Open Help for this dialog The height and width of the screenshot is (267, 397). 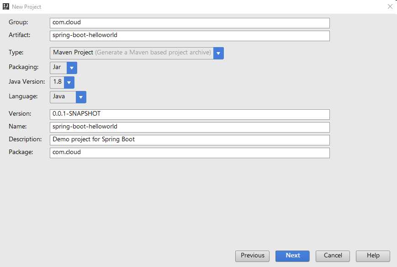pos(373,256)
